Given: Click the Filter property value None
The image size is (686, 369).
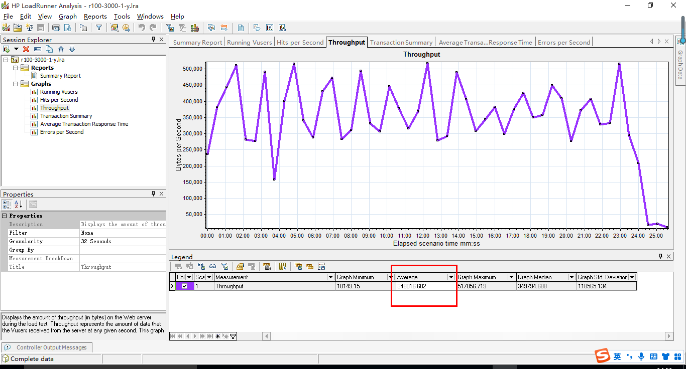Looking at the screenshot, I should [x=123, y=233].
